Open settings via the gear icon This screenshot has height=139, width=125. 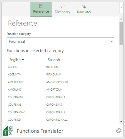click(118, 130)
